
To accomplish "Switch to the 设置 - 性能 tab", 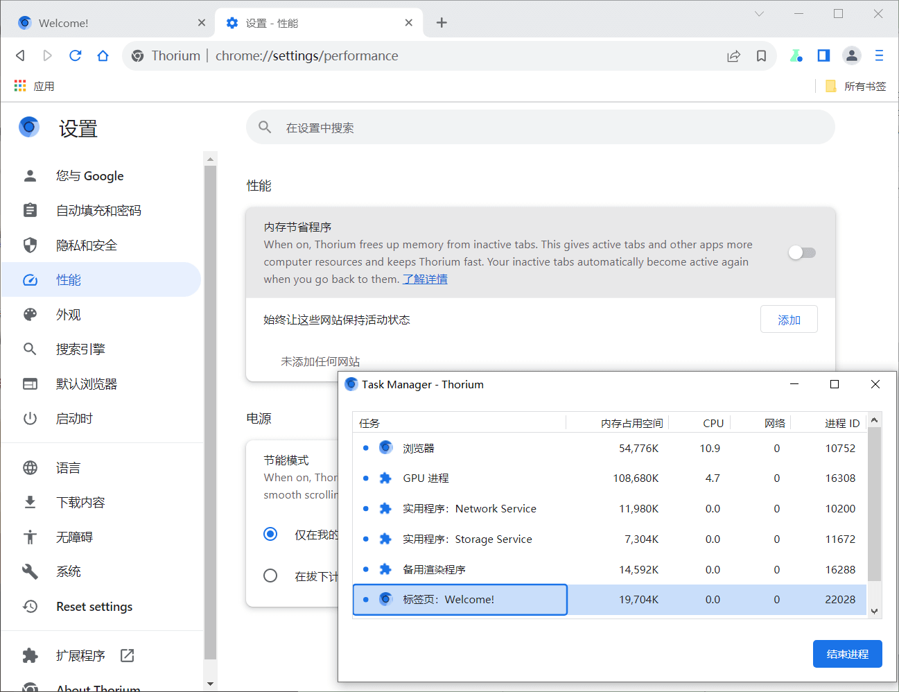I will coord(319,23).
